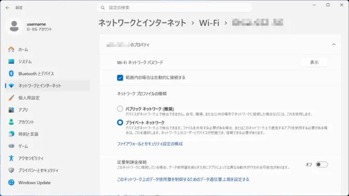
Task: Click the ネットワークとインターネット Wi-Fi icon
Action: pyautogui.click(x=11, y=86)
